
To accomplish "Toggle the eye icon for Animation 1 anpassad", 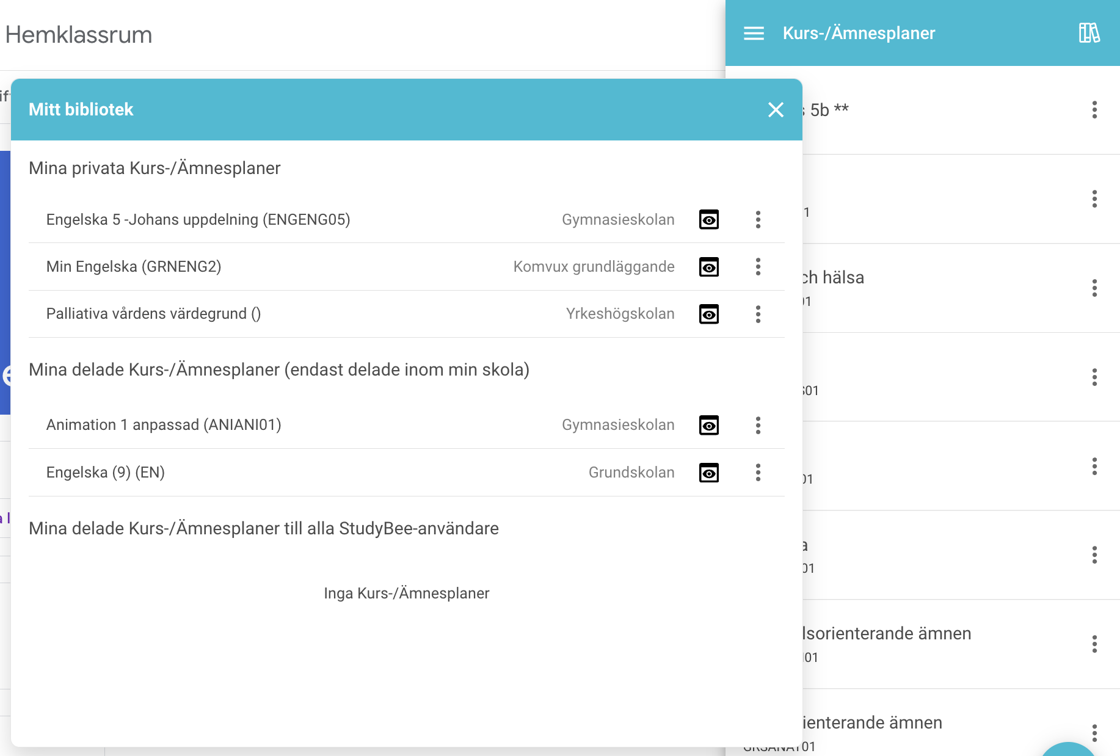I will pos(708,425).
